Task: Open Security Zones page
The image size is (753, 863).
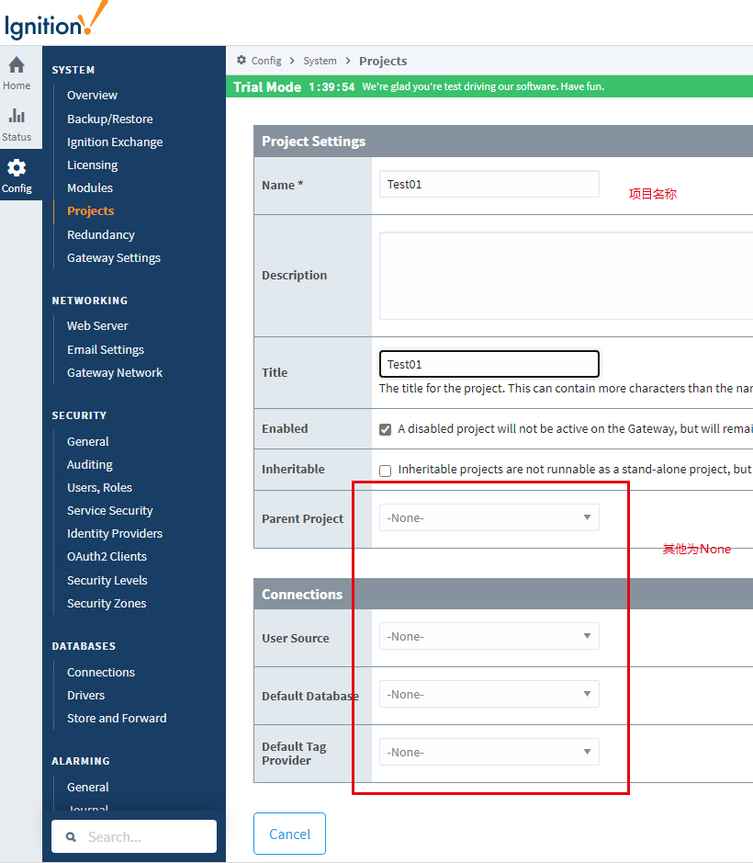Action: [107, 603]
